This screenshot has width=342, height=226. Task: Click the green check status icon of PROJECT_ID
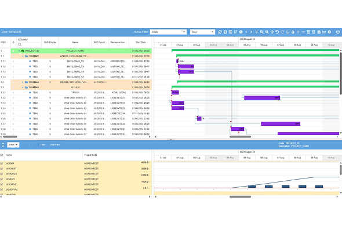(23, 51)
